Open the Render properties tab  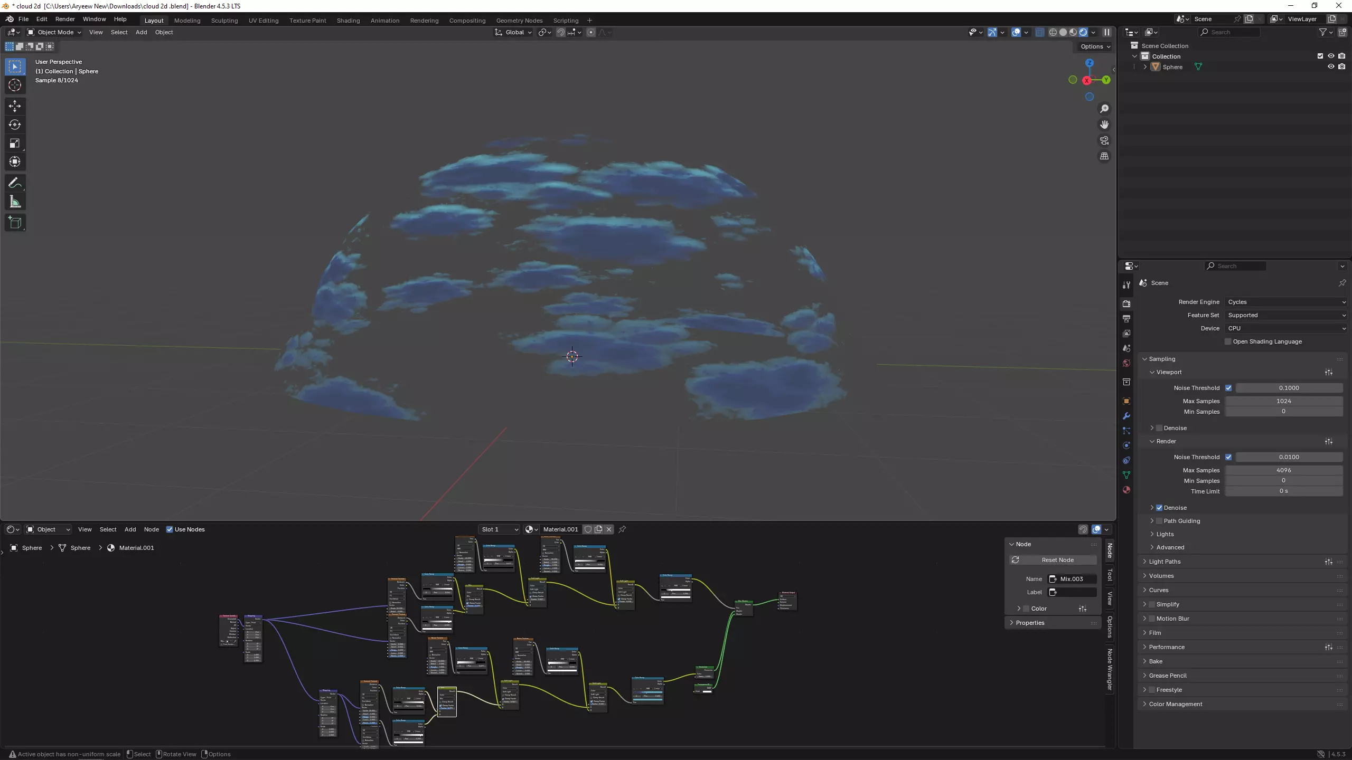(x=1126, y=303)
